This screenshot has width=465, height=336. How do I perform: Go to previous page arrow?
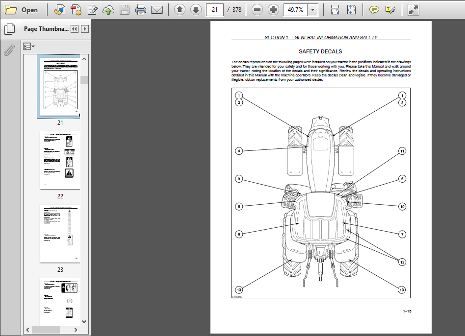pos(180,10)
